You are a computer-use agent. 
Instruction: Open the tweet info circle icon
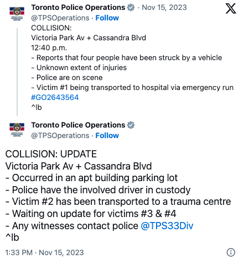point(231,252)
